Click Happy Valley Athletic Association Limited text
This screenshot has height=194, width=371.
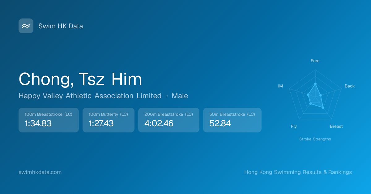(x=90, y=96)
